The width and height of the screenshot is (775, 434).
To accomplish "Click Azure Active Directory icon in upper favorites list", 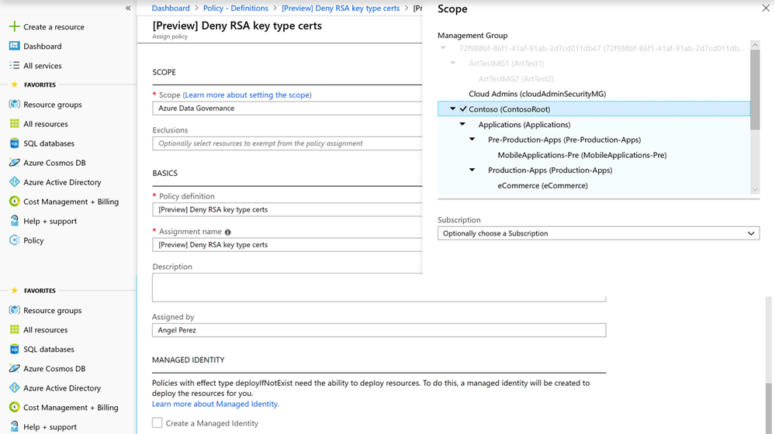I will coord(14,181).
